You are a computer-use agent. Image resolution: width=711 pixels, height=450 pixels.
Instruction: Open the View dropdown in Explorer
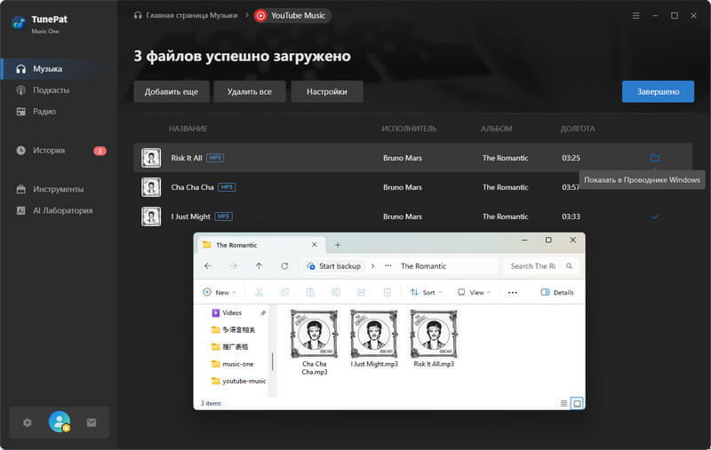click(x=474, y=292)
